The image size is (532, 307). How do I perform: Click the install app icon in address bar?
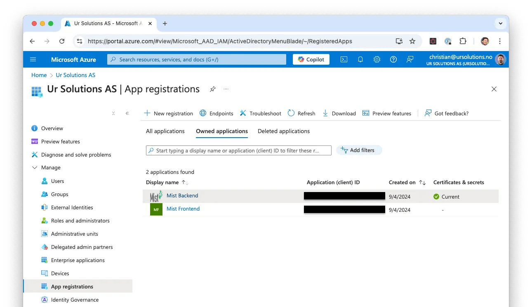coord(399,41)
